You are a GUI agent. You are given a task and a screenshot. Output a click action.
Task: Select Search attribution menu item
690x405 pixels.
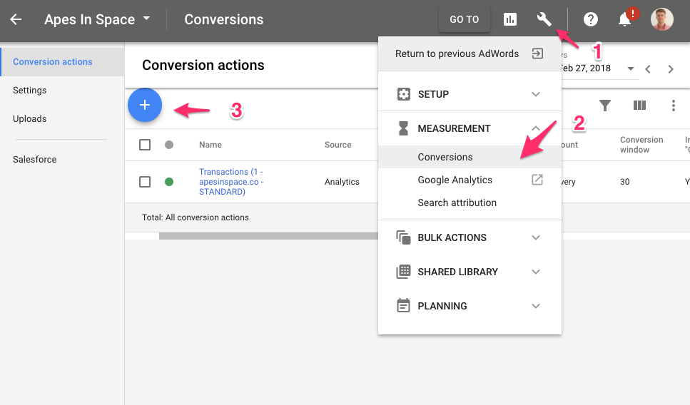click(x=470, y=202)
